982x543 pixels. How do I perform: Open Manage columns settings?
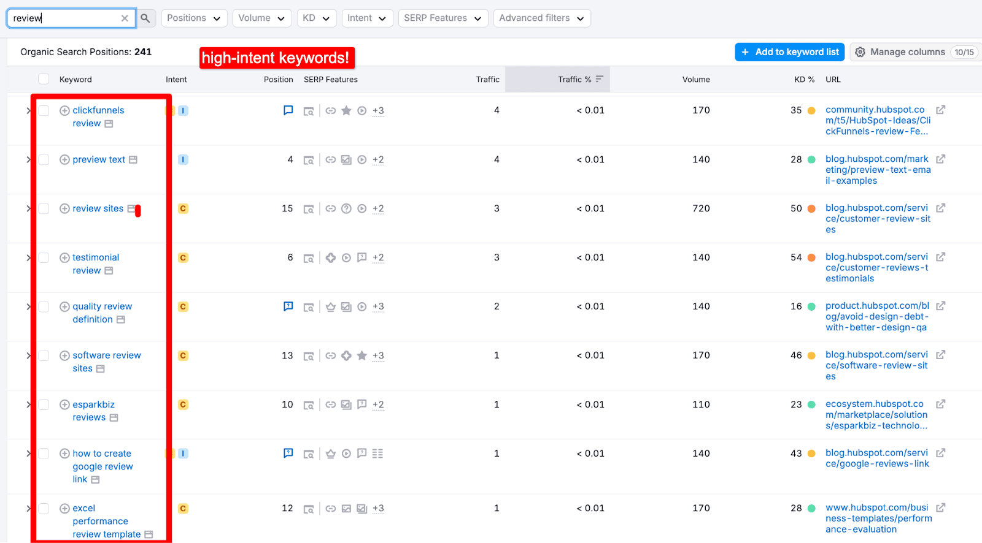point(914,52)
